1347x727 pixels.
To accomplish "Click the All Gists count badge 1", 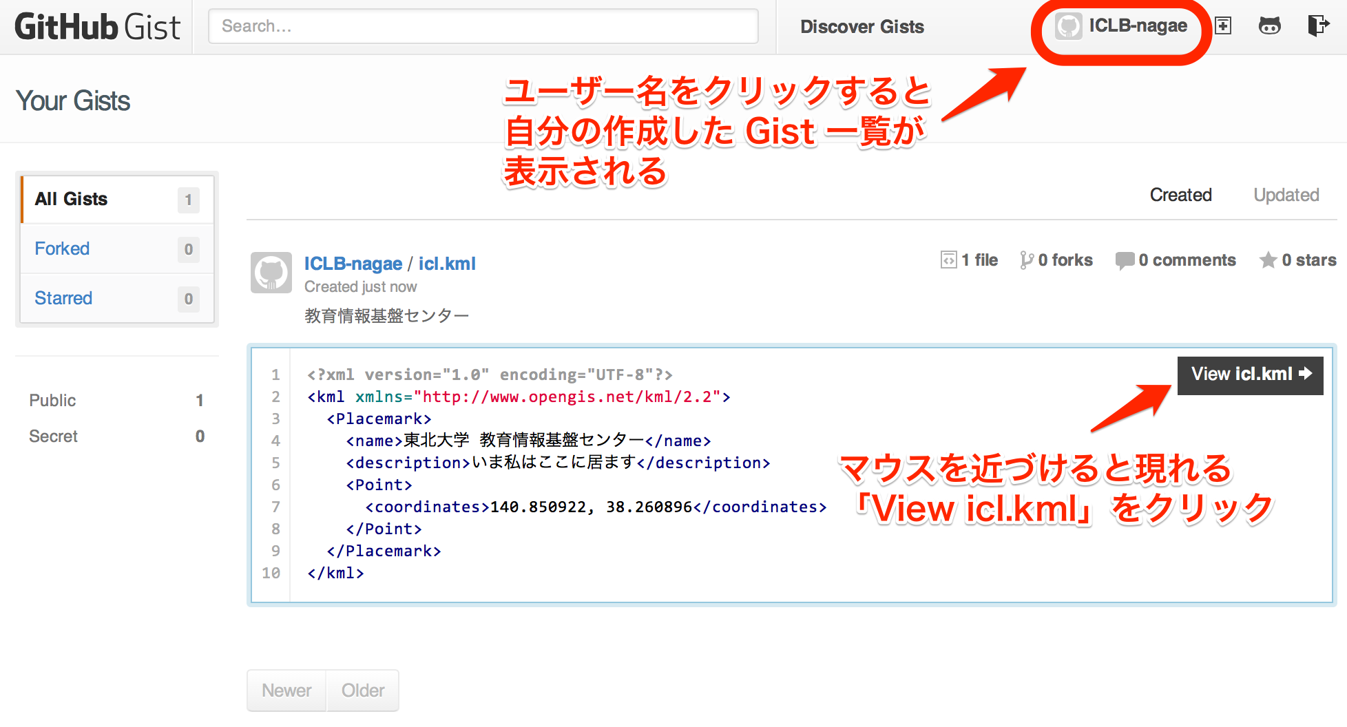I will 188,200.
